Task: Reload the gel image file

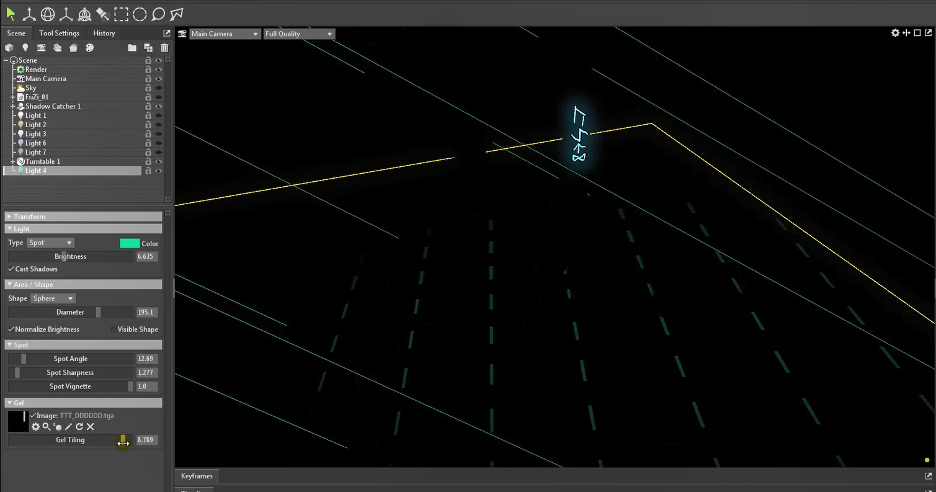Action: pyautogui.click(x=79, y=427)
